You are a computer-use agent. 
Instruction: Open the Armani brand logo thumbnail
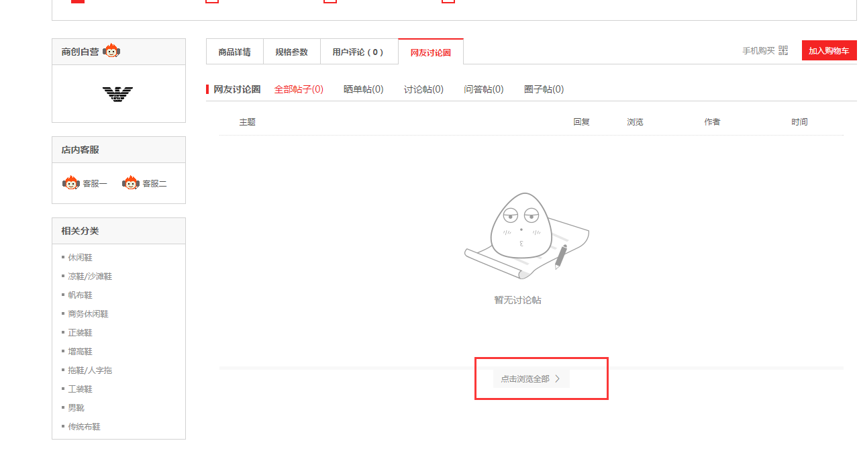118,94
